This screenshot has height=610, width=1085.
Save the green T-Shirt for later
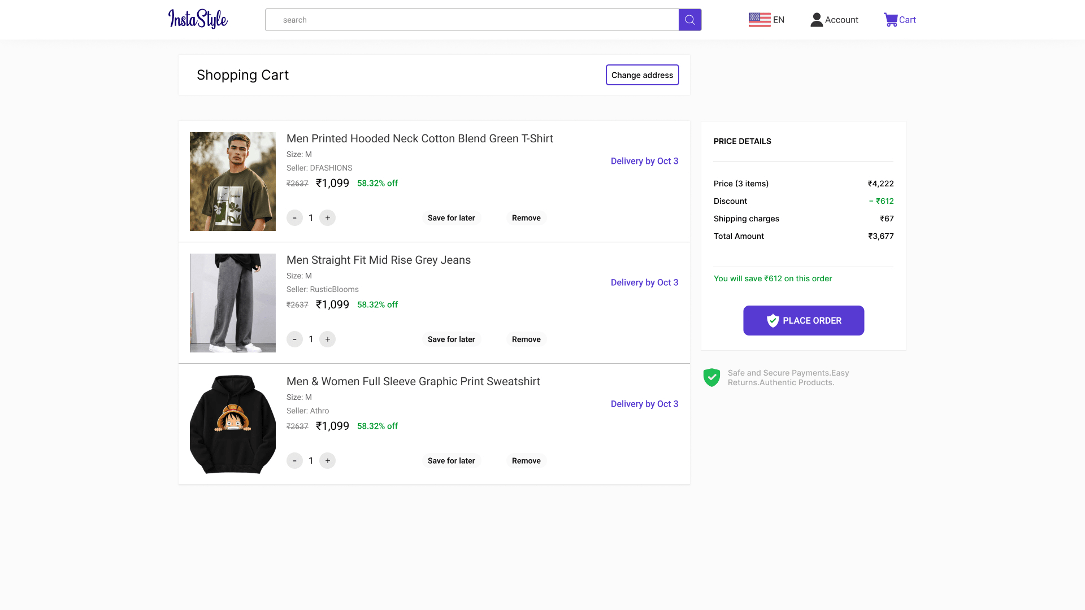451,217
